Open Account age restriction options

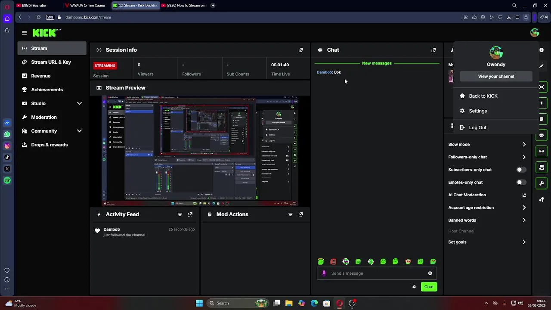(x=487, y=208)
